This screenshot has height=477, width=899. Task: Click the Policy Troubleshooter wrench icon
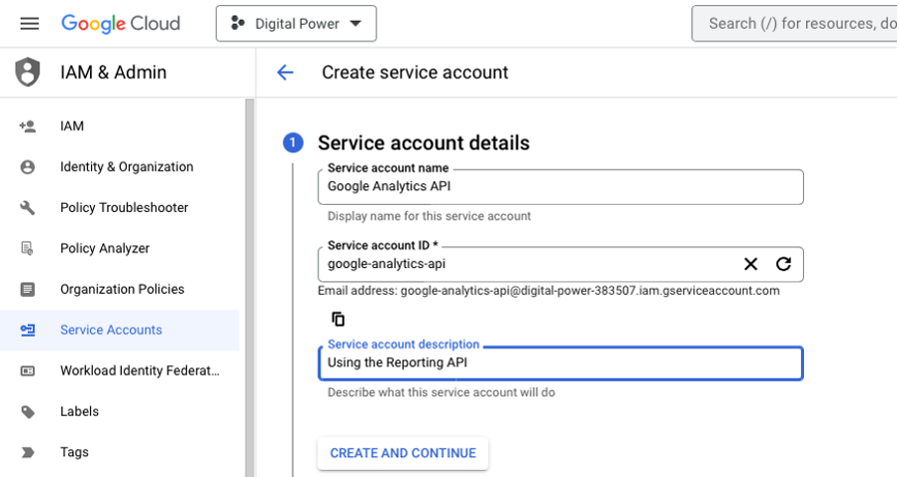coord(28,208)
